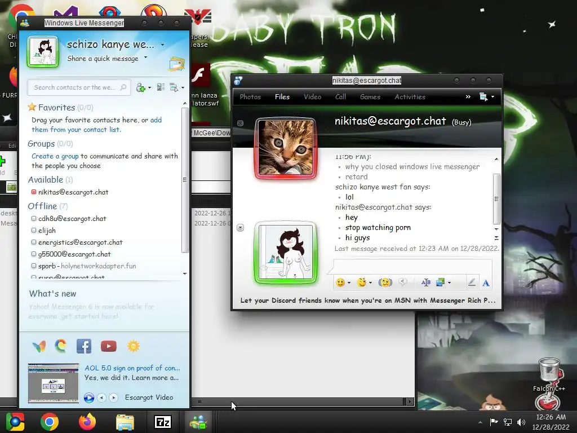Click the chat message input box

point(412,266)
